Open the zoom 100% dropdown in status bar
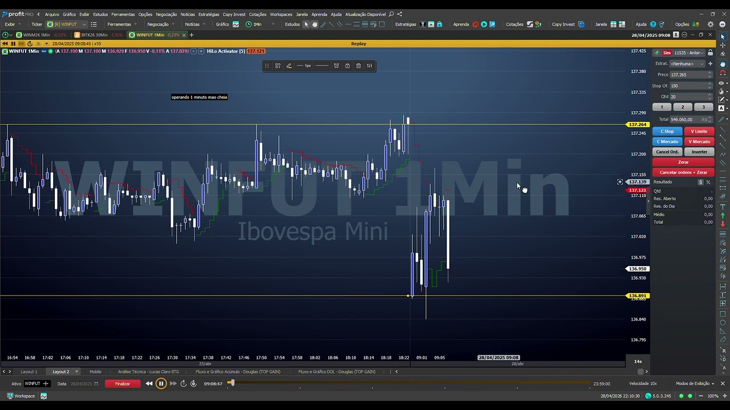 (713, 396)
